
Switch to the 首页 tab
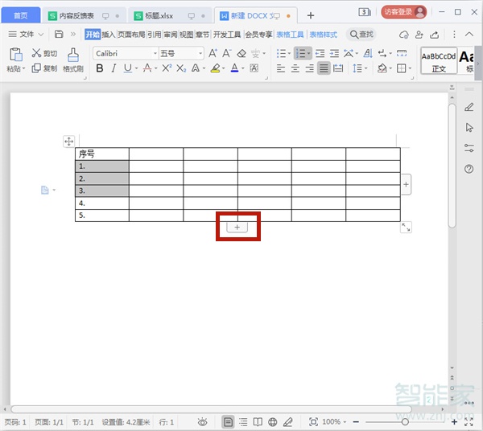pos(21,15)
